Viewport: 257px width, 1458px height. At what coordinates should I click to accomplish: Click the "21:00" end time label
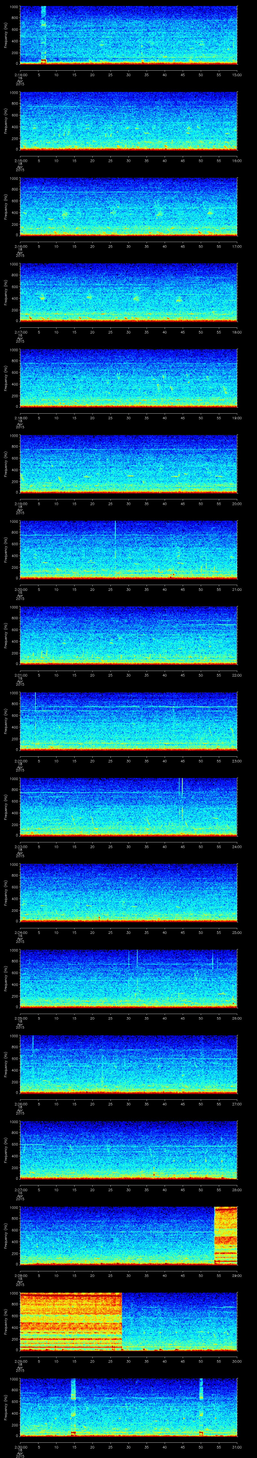point(237,589)
